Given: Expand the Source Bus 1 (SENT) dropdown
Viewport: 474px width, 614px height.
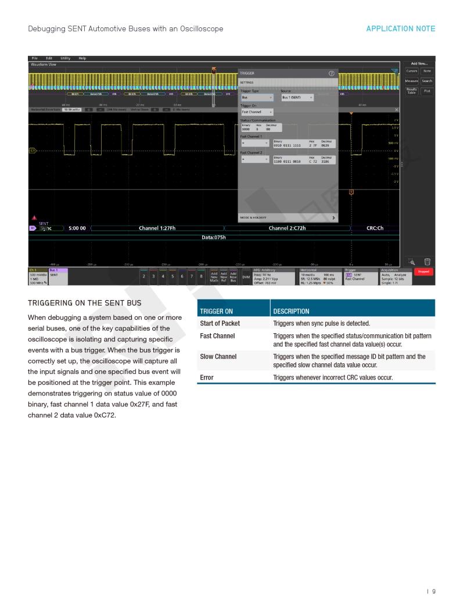Looking at the screenshot, I should click(297, 98).
